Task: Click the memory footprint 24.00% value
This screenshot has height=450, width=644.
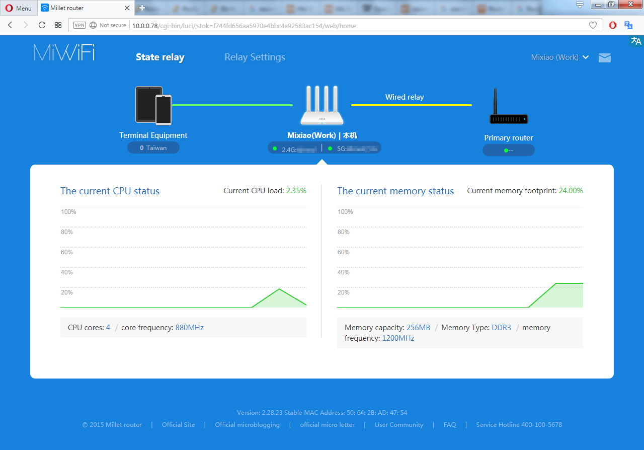Action: coord(571,191)
